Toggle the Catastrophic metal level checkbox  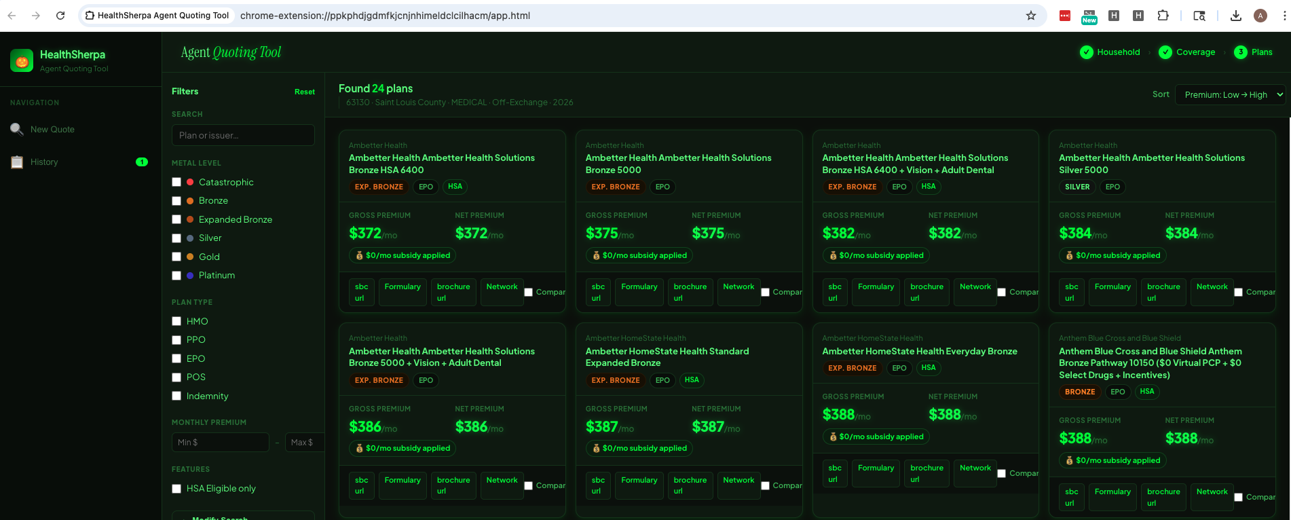point(176,182)
